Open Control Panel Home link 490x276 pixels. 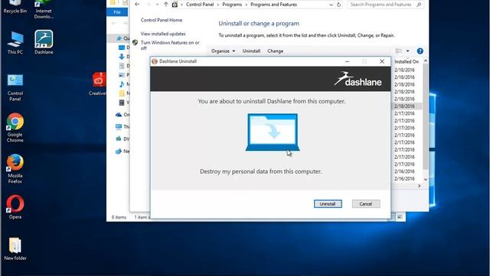pyautogui.click(x=162, y=20)
